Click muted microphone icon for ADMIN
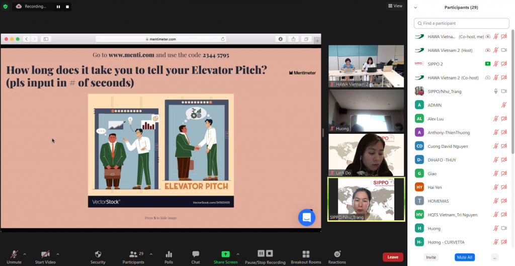 504,105
